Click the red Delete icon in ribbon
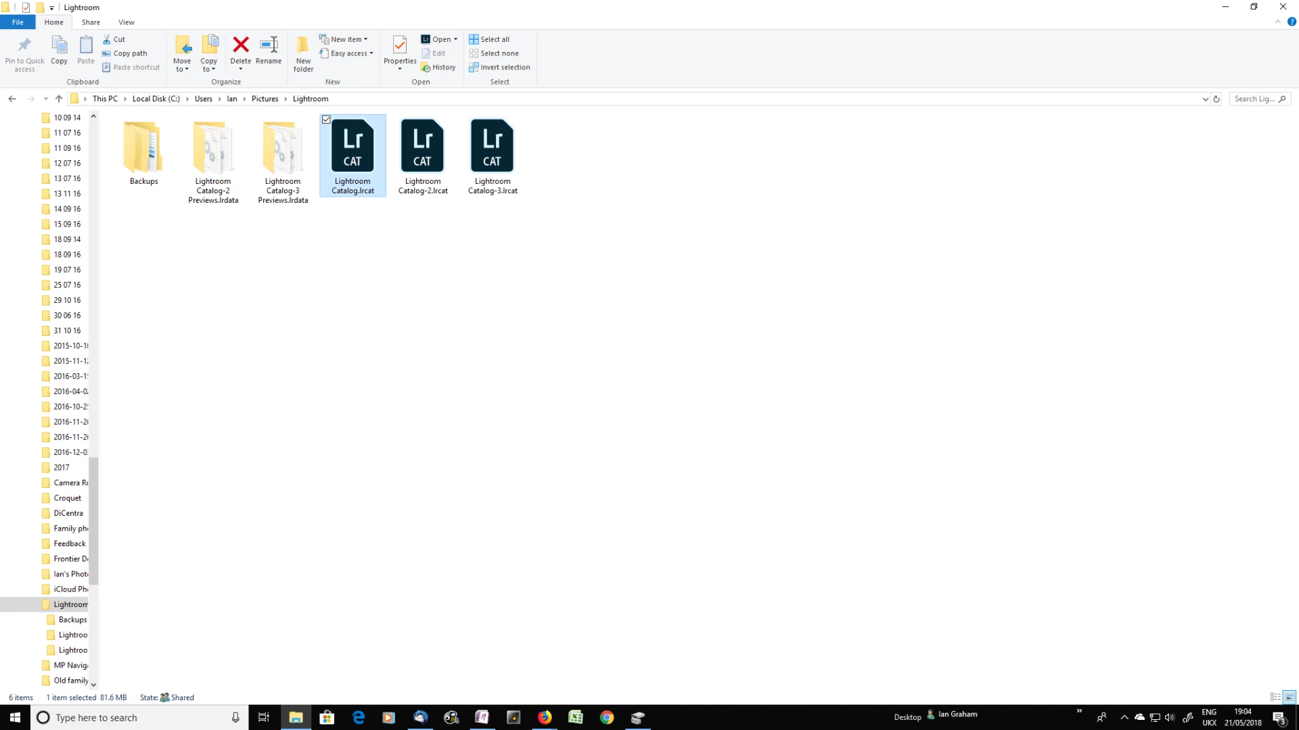 coord(240,45)
